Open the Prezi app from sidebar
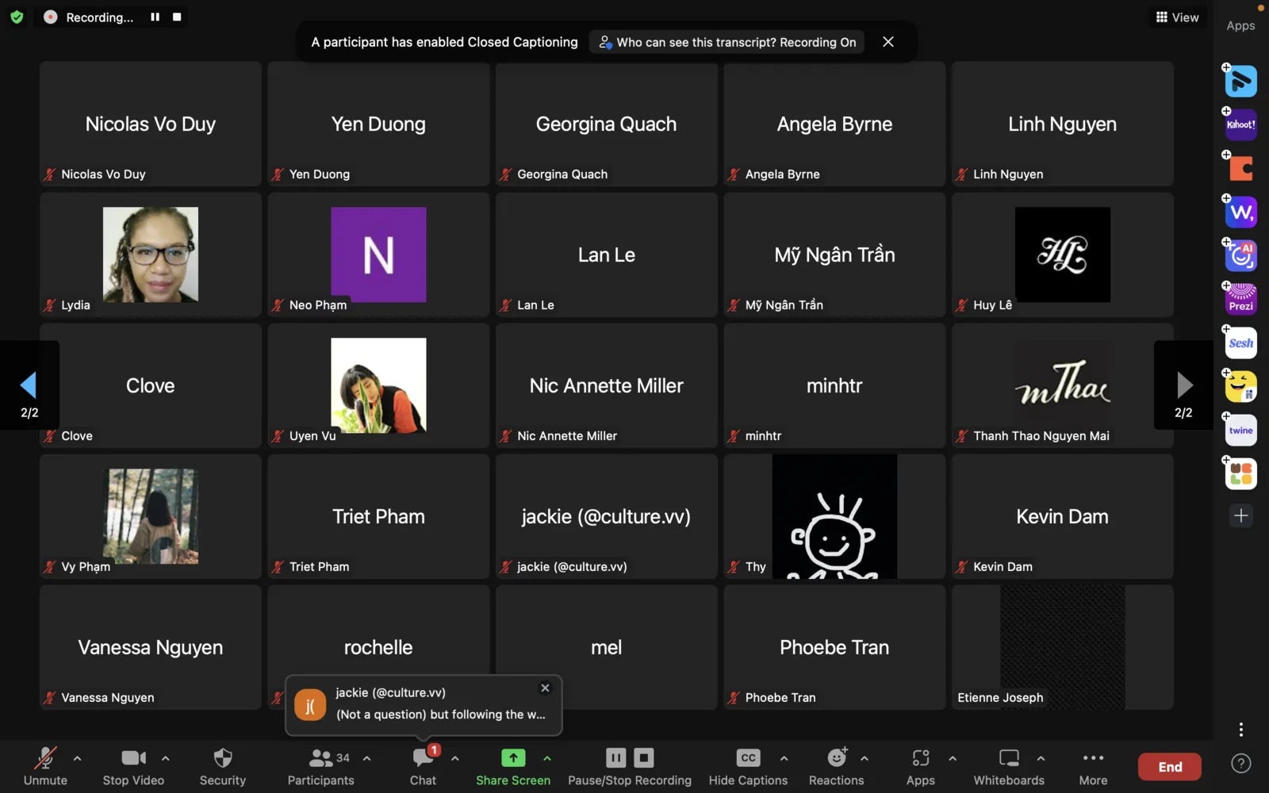 click(x=1240, y=300)
